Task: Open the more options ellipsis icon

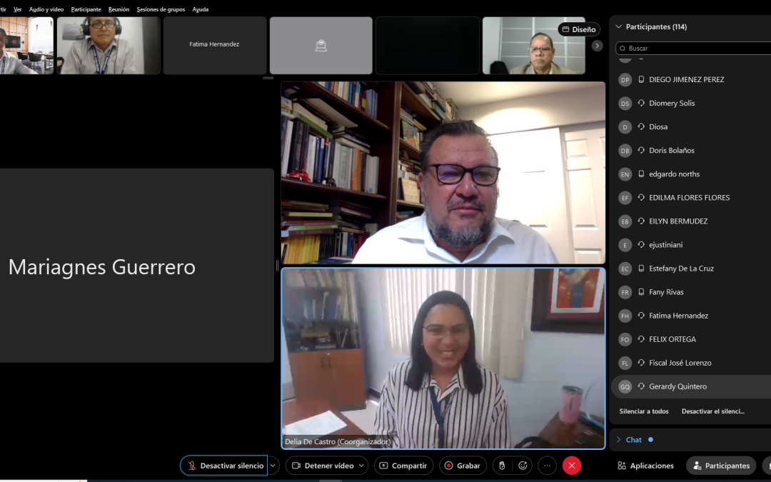Action: pos(547,465)
